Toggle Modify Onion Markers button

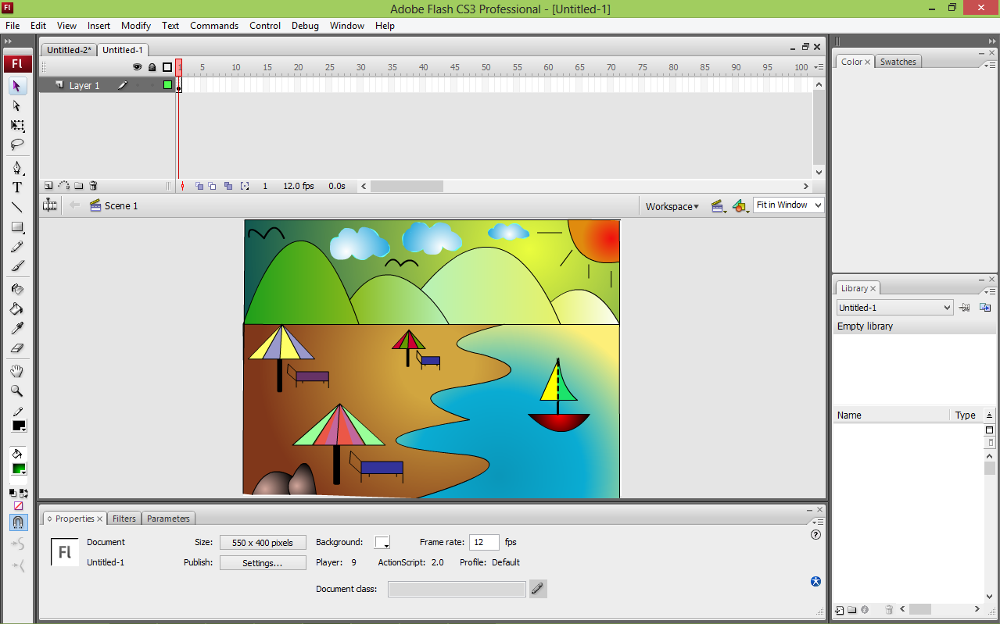(245, 186)
